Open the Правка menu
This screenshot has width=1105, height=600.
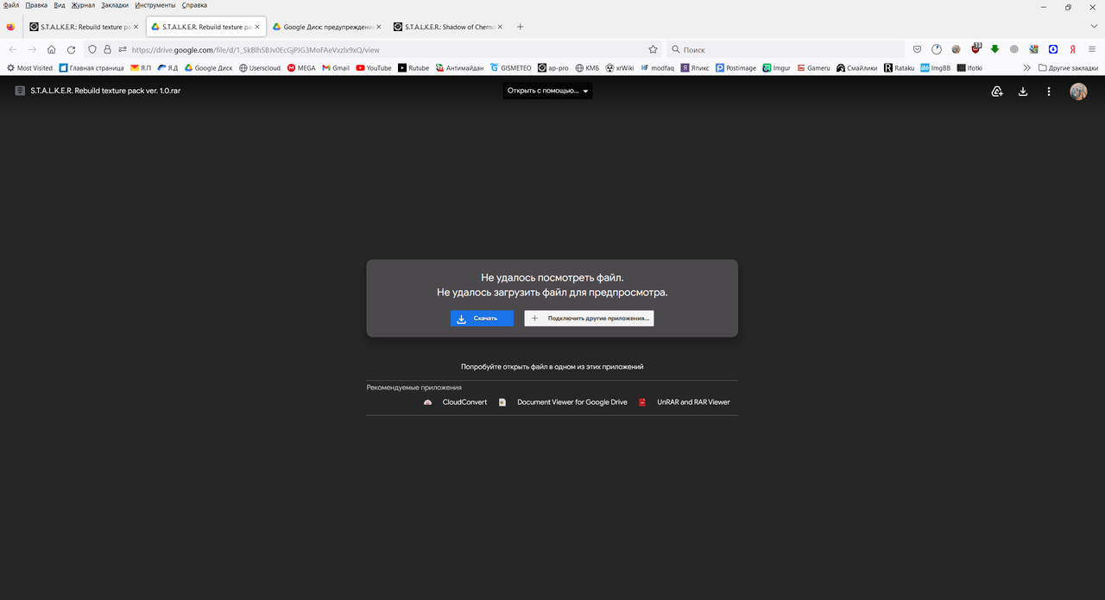point(36,5)
